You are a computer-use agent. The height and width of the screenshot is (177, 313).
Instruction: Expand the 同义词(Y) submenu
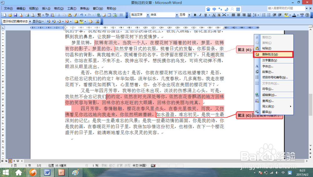pyautogui.click(x=274, y=107)
